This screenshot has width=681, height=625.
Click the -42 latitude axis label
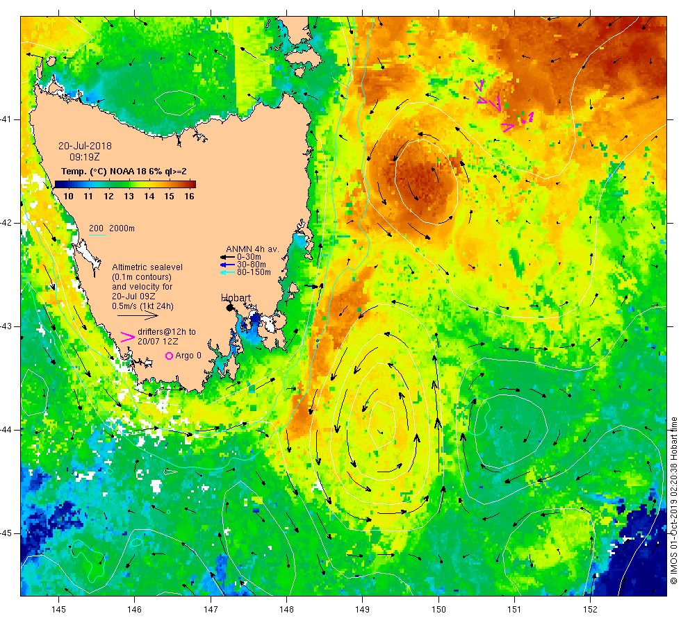coord(6,223)
